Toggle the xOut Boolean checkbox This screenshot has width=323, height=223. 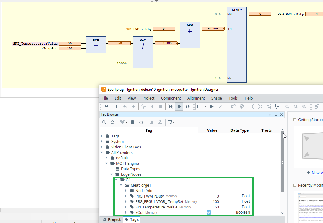point(209,212)
